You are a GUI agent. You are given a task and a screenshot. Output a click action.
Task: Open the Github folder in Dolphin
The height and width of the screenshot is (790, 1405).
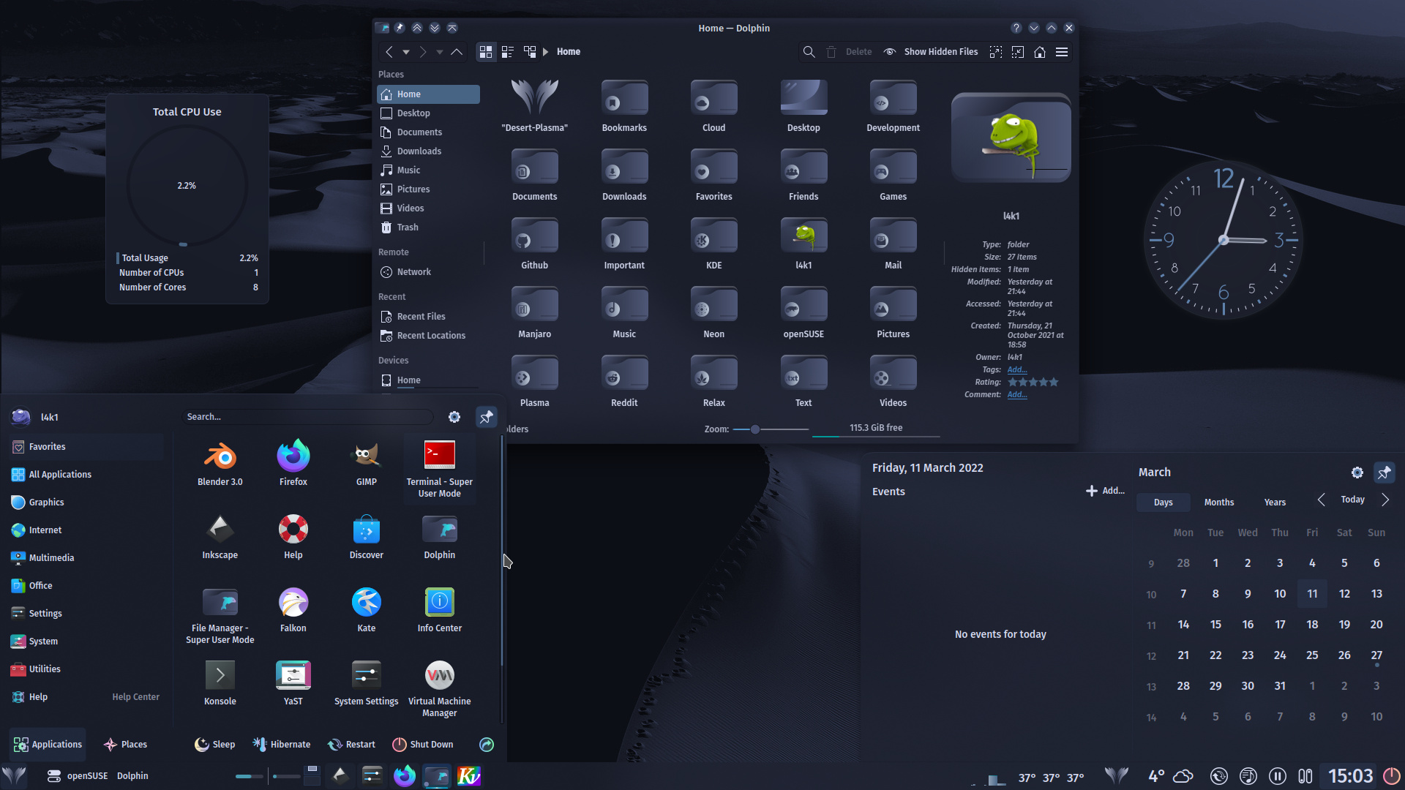coord(534,245)
